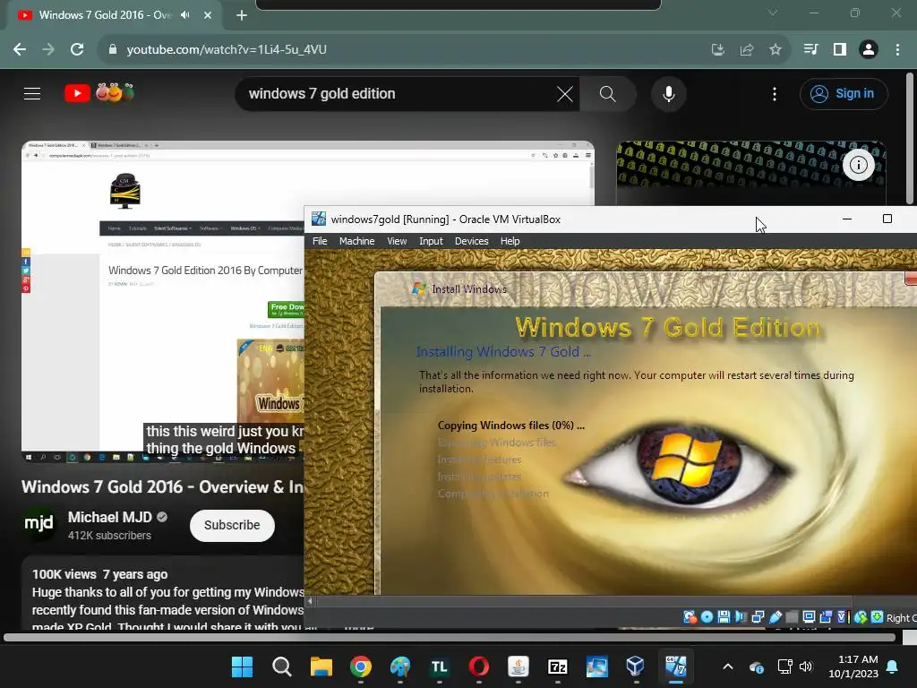The height and width of the screenshot is (688, 917).
Task: Open the YouTube hamburger guide menu
Action: (x=32, y=93)
